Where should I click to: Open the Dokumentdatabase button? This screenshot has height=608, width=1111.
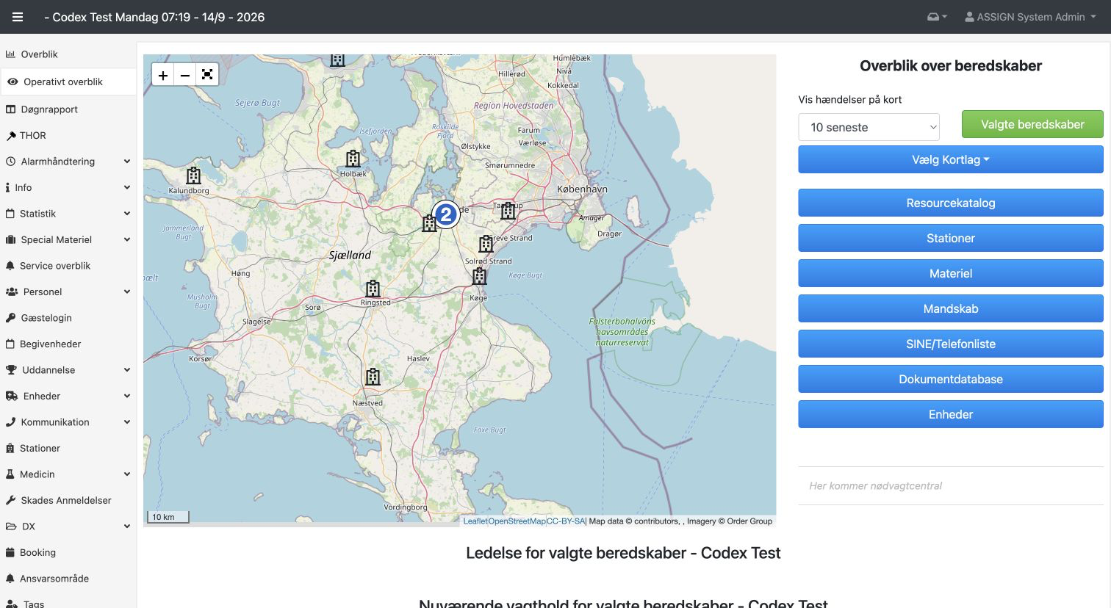click(951, 379)
